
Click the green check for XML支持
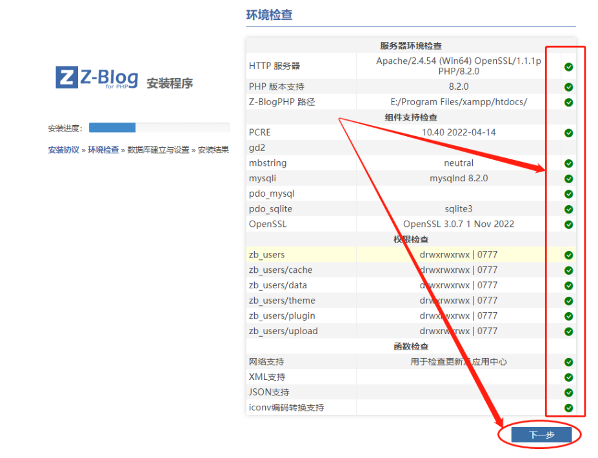click(568, 377)
